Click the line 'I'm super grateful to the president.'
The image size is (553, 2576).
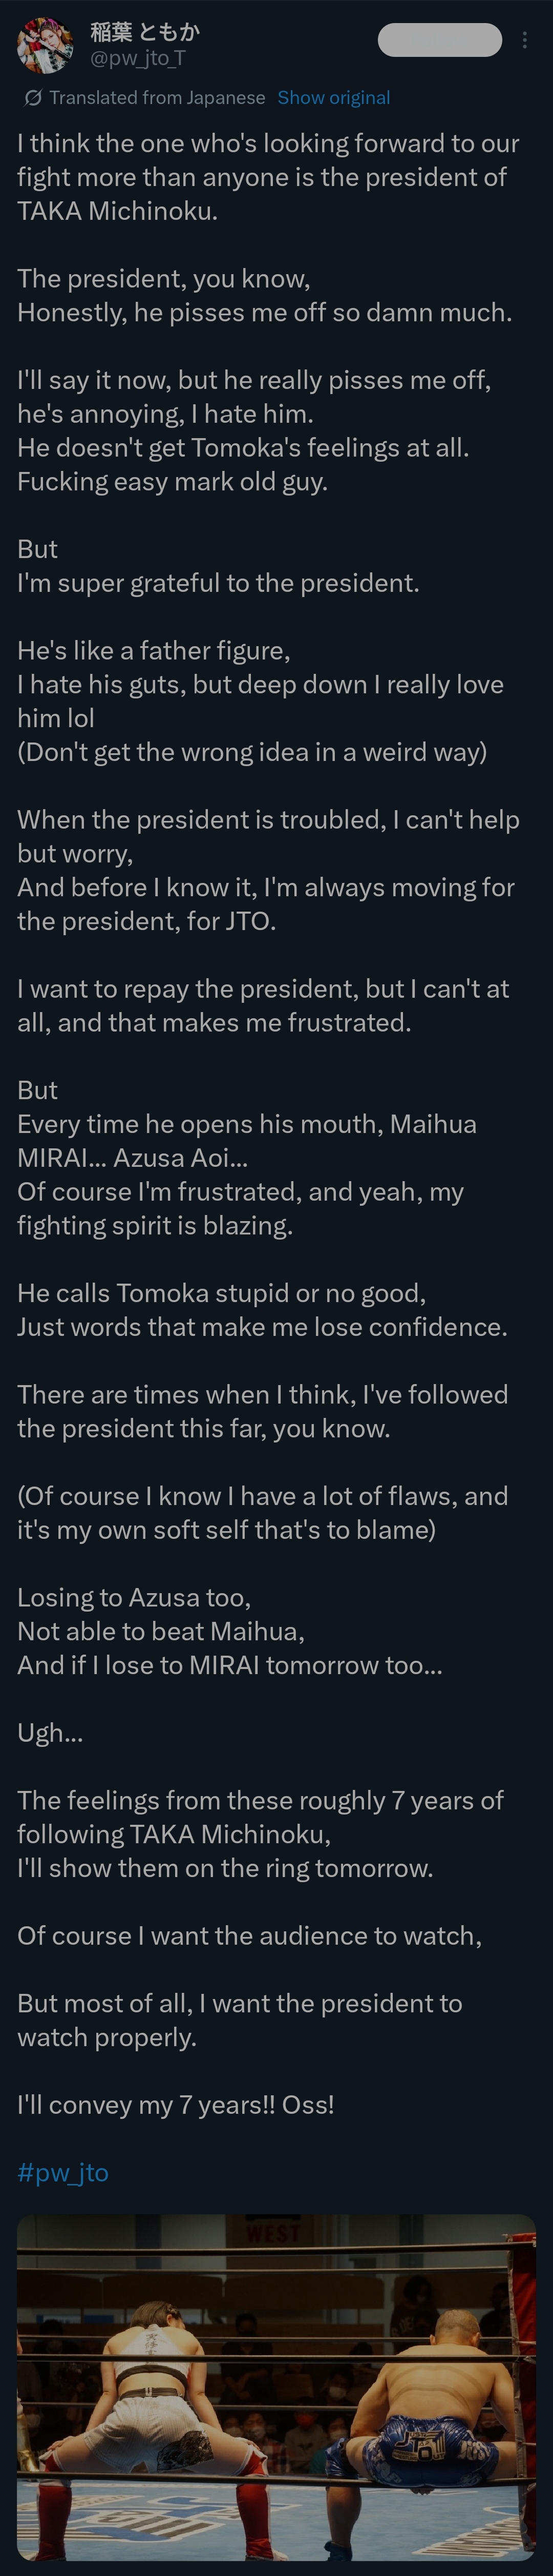[x=218, y=583]
